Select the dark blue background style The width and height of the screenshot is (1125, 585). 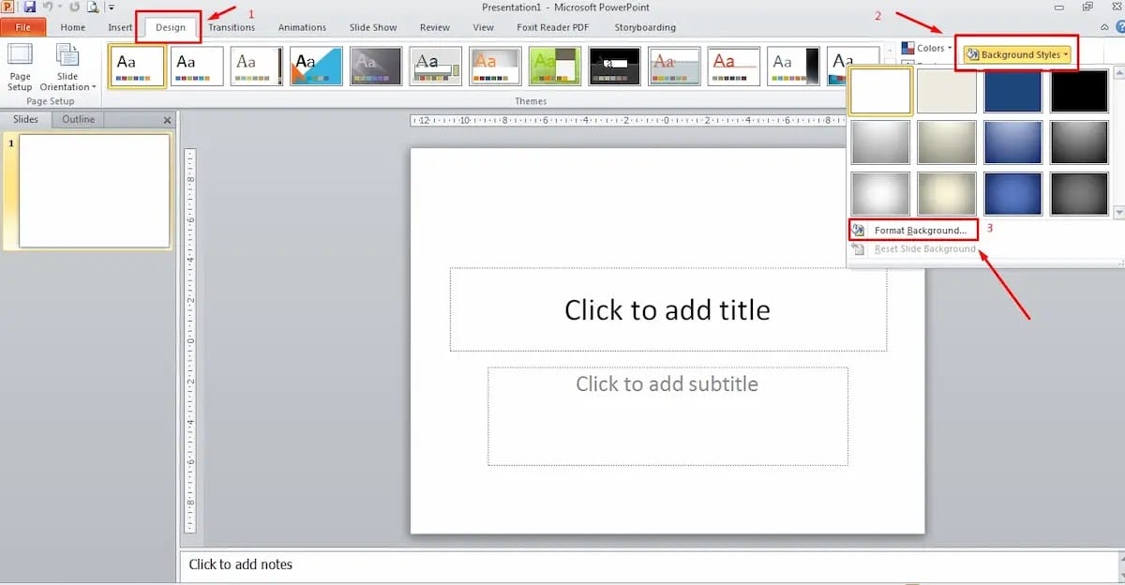[x=1012, y=91]
